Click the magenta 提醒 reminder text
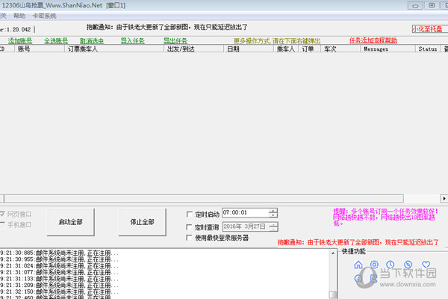Image resolution: width=448 pixels, height=299 pixels. [x=385, y=218]
